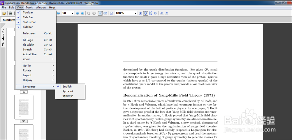Open the Language submenu entry
The width and height of the screenshot is (292, 140).
[x=36, y=87]
